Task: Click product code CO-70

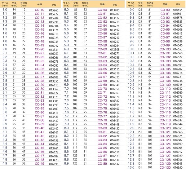Action: (x=102, y=89)
